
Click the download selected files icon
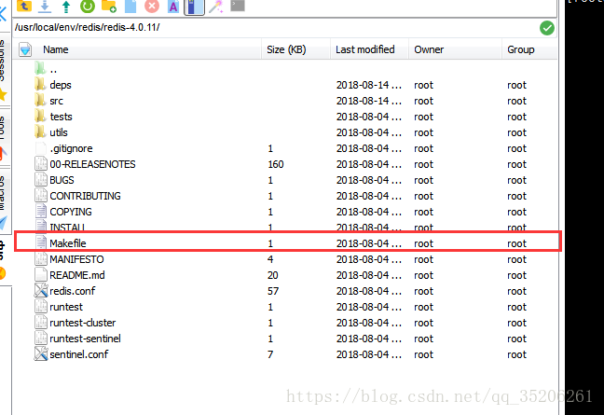(45, 7)
